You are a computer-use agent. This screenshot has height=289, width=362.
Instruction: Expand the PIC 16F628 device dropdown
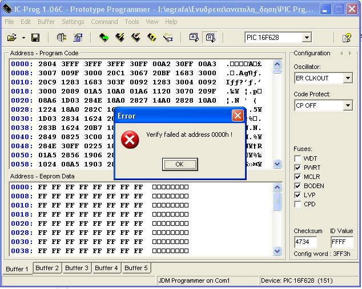[307, 38]
